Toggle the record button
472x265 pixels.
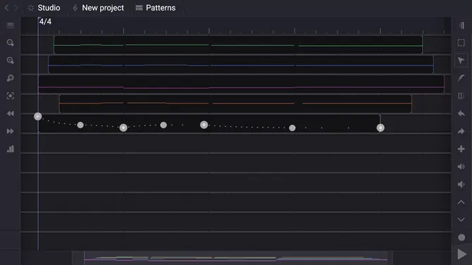click(x=461, y=238)
